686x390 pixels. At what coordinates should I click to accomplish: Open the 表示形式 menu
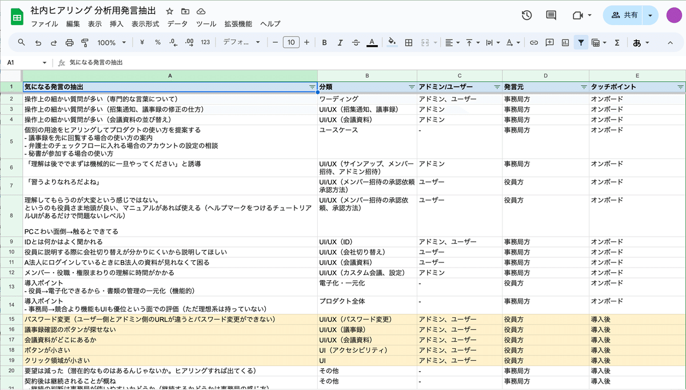145,24
